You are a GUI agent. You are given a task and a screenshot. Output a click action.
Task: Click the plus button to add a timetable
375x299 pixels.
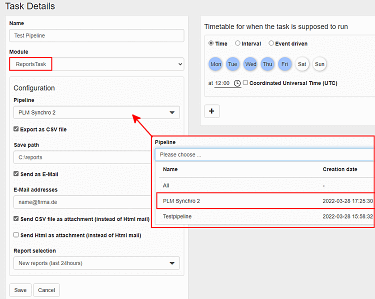click(x=211, y=111)
